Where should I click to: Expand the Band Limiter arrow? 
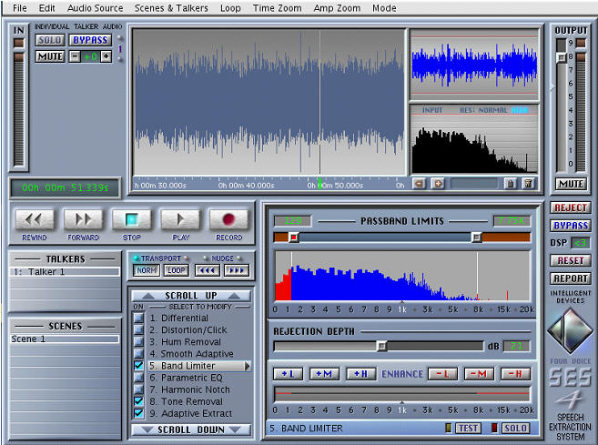[248, 366]
